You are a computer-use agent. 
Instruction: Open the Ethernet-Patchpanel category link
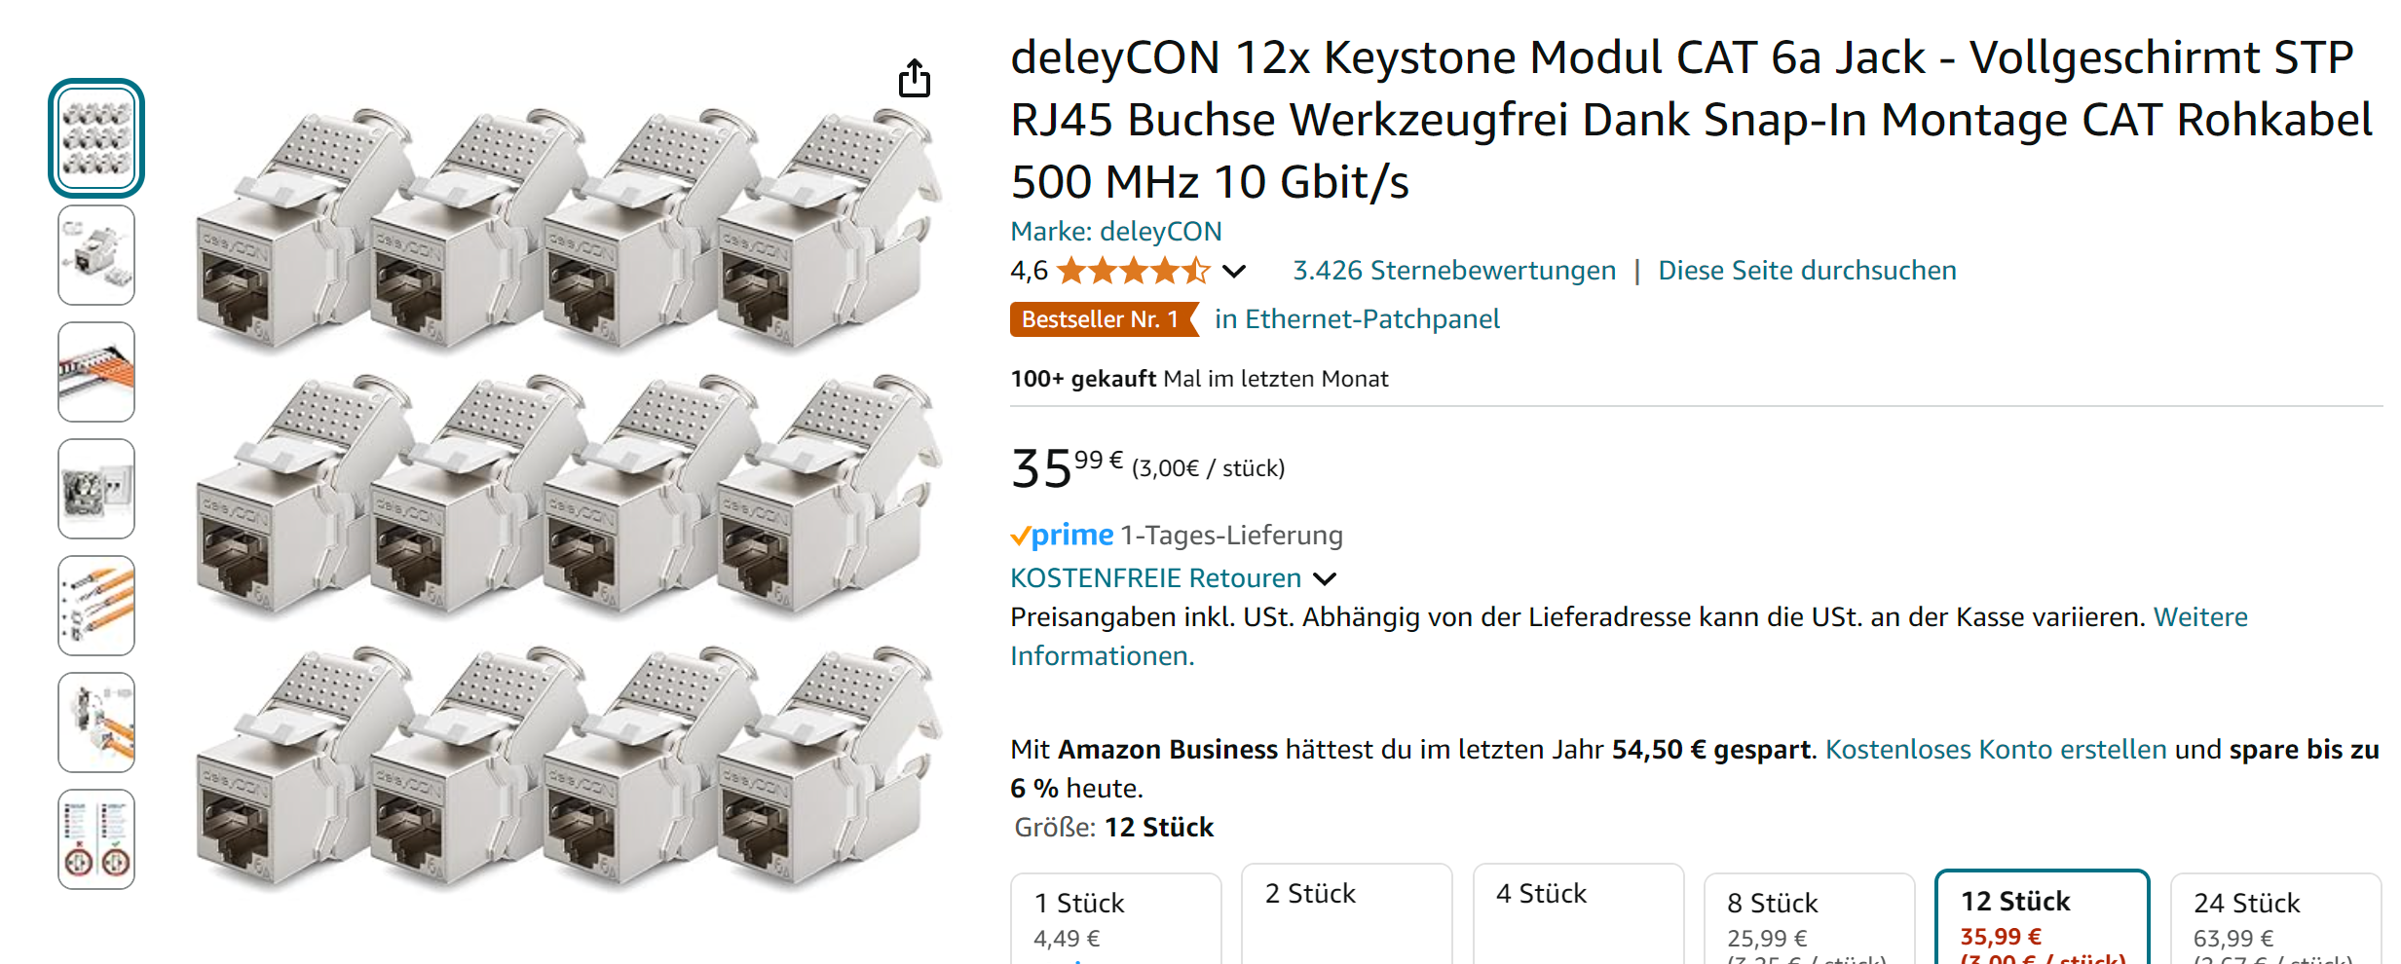pos(1357,319)
